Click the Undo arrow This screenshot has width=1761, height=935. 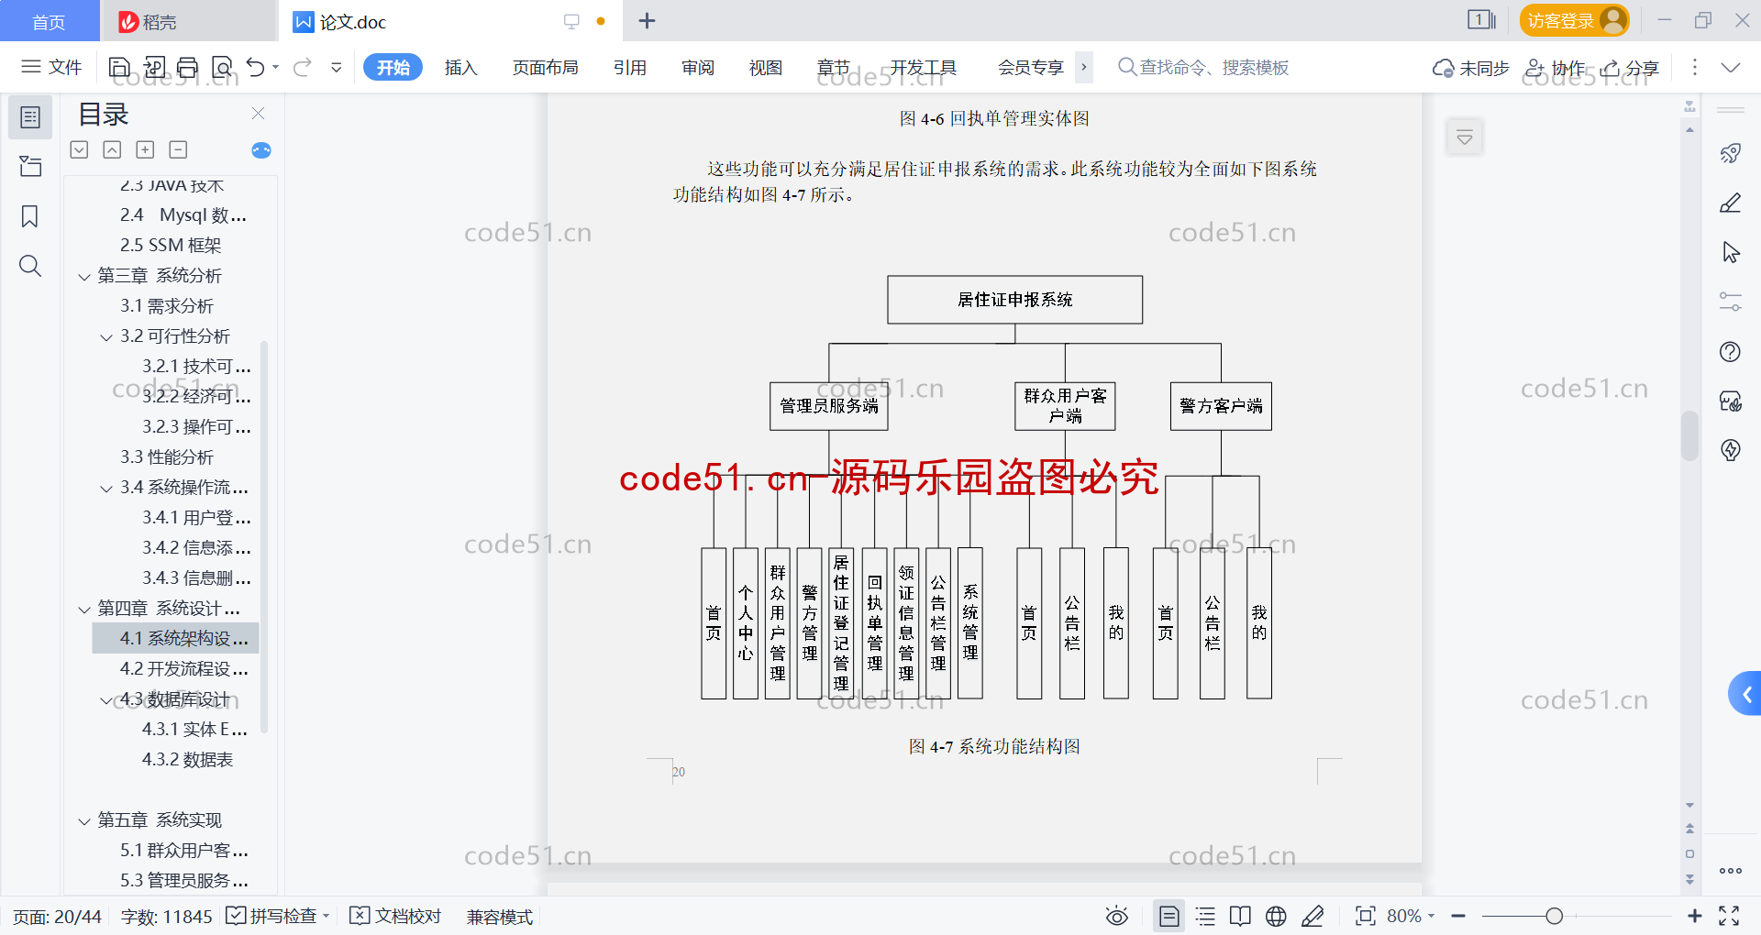click(256, 67)
